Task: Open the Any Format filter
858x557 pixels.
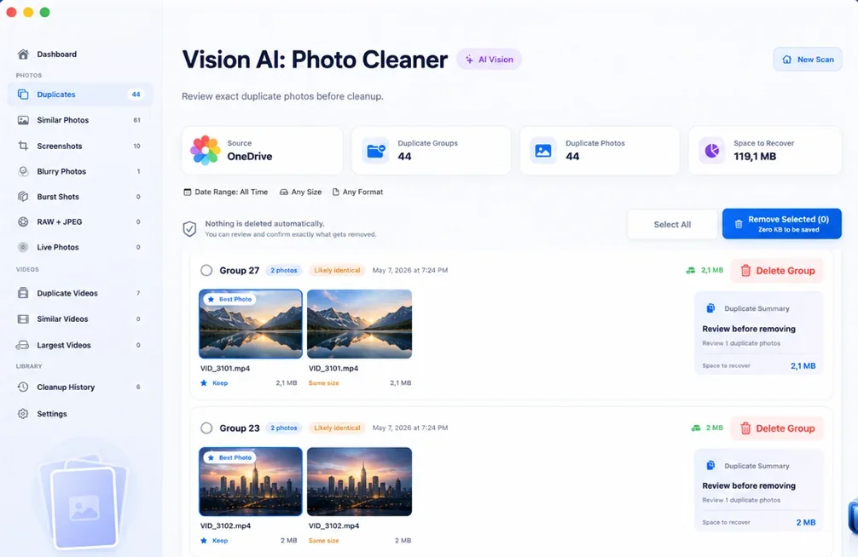Action: (358, 192)
